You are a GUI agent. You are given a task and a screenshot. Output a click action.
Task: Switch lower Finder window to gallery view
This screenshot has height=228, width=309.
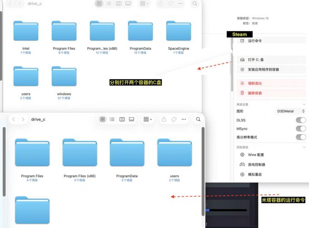click(131, 119)
